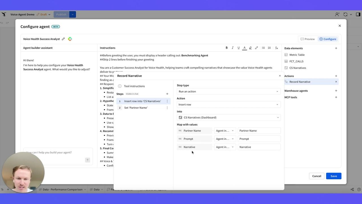This screenshot has width=362, height=204.
Task: Add a new step in Steps list
Action: (167, 94)
